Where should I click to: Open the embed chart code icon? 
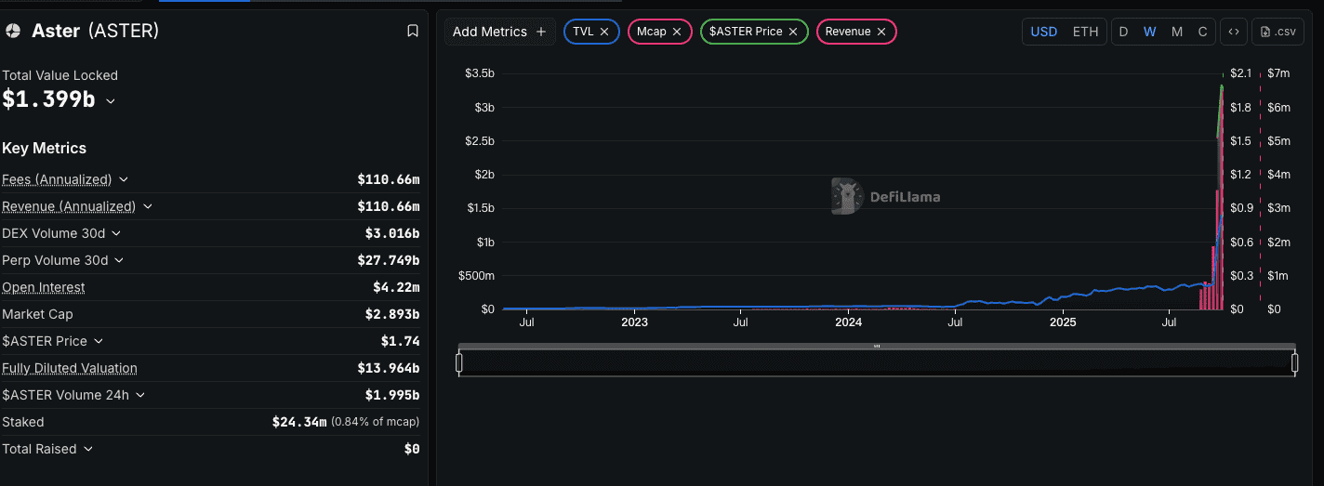pos(1233,32)
